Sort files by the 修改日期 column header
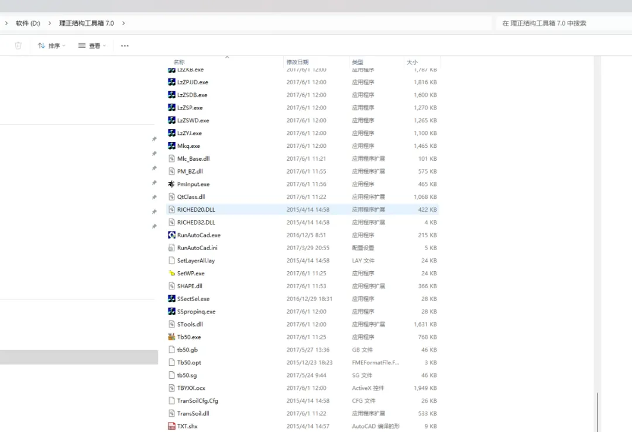Image resolution: width=632 pixels, height=432 pixels. [297, 62]
